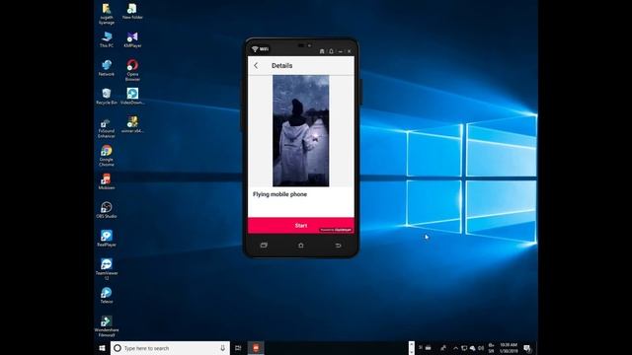632x355 pixels.
Task: Open the Network desktop icon
Action: (107, 68)
